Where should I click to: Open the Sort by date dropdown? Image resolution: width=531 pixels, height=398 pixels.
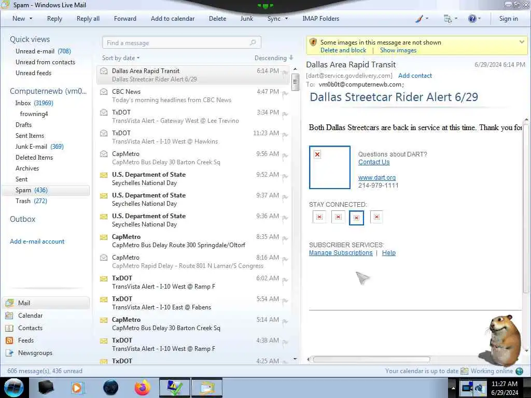coord(121,58)
